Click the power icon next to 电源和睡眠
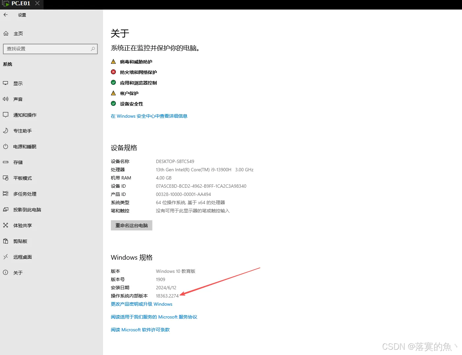Image resolution: width=462 pixels, height=355 pixels. point(6,146)
